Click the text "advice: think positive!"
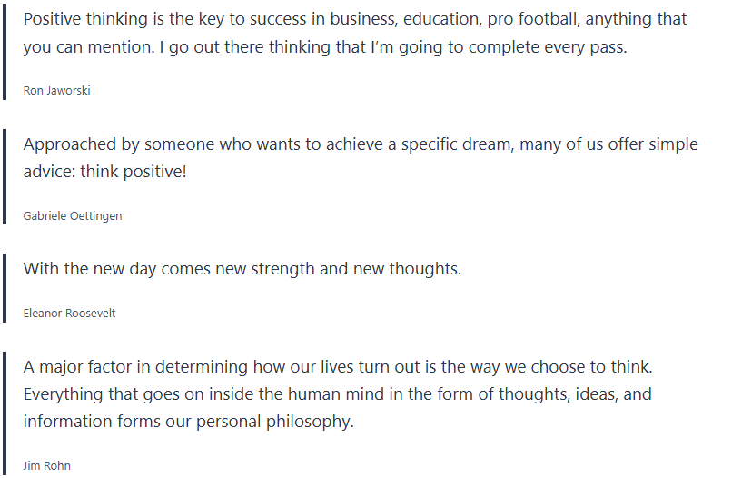The width and height of the screenshot is (732, 478). coord(104,172)
